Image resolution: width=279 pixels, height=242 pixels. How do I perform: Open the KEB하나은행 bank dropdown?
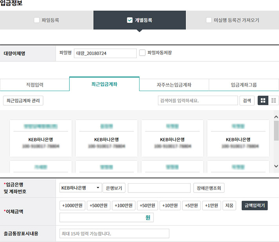point(80,188)
